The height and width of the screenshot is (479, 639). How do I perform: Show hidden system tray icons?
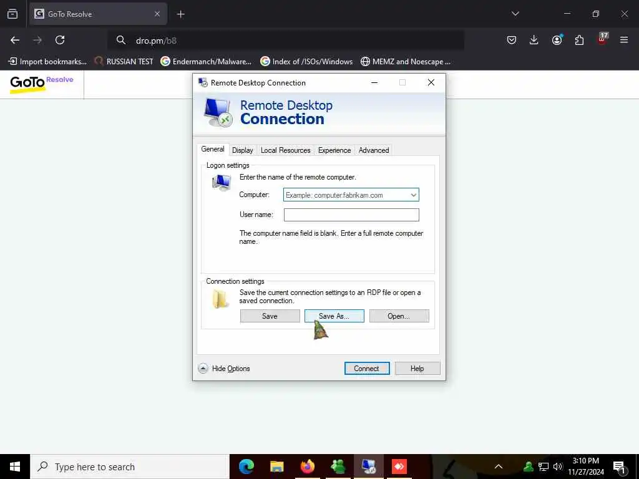coord(499,467)
